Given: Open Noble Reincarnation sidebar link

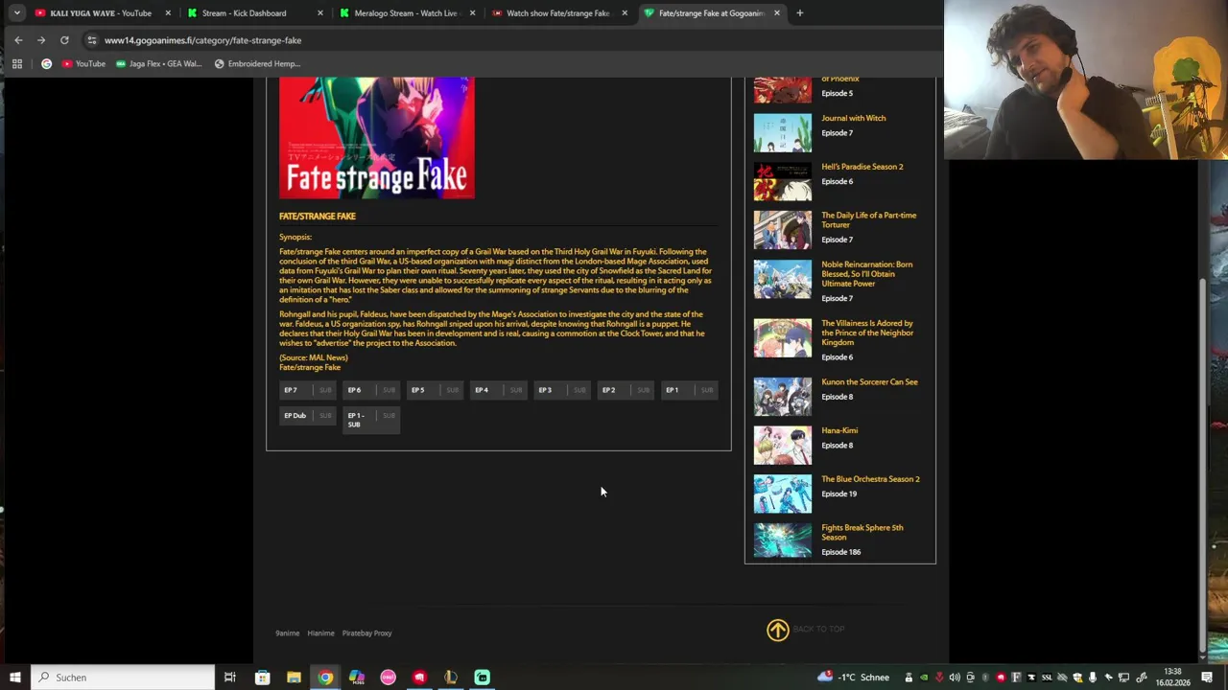Looking at the screenshot, I should [x=866, y=274].
